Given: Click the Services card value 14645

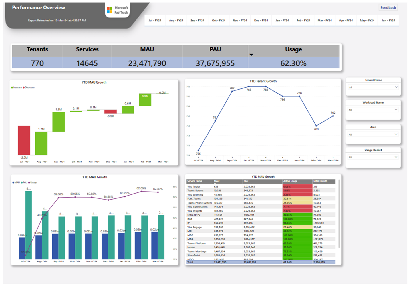Looking at the screenshot, I should point(87,63).
